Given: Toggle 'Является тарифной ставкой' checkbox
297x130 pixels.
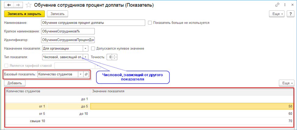Looking at the screenshot, I should click(6, 65).
